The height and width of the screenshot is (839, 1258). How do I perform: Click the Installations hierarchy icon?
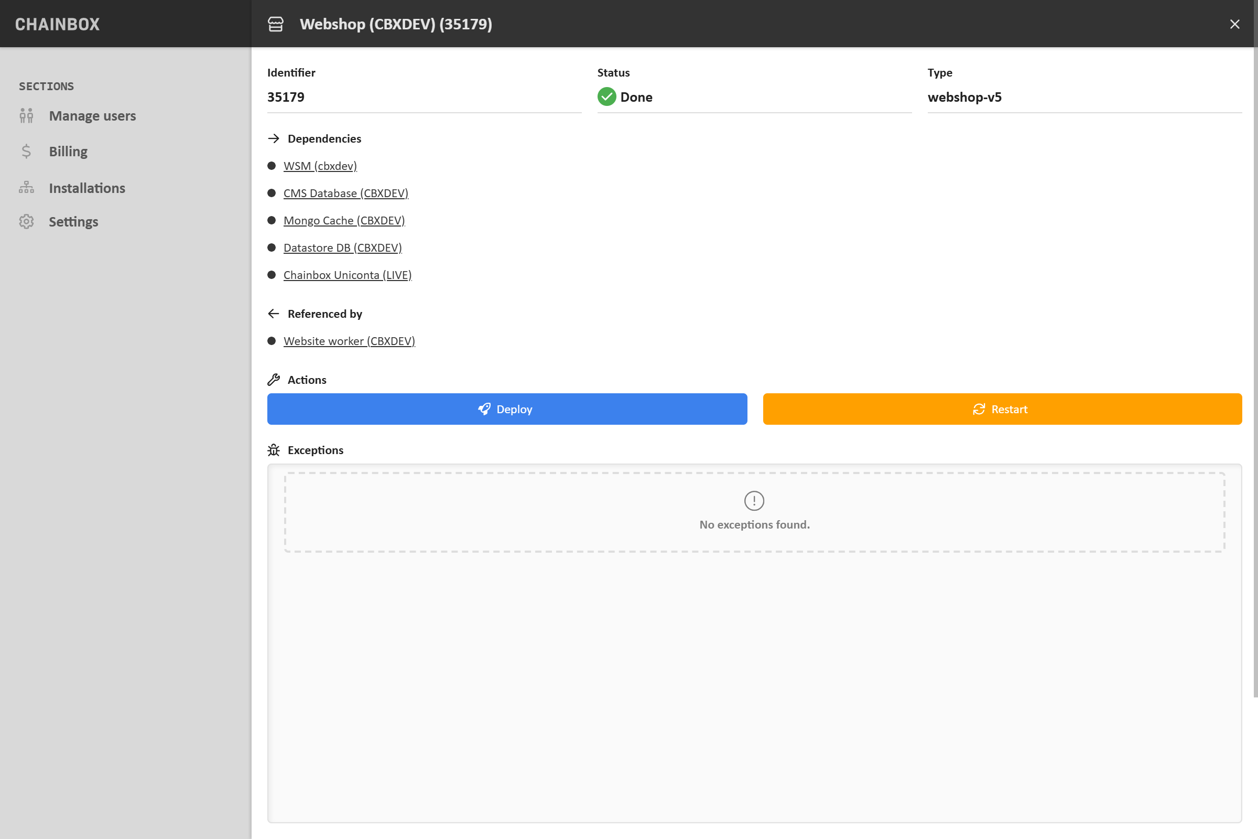(26, 188)
